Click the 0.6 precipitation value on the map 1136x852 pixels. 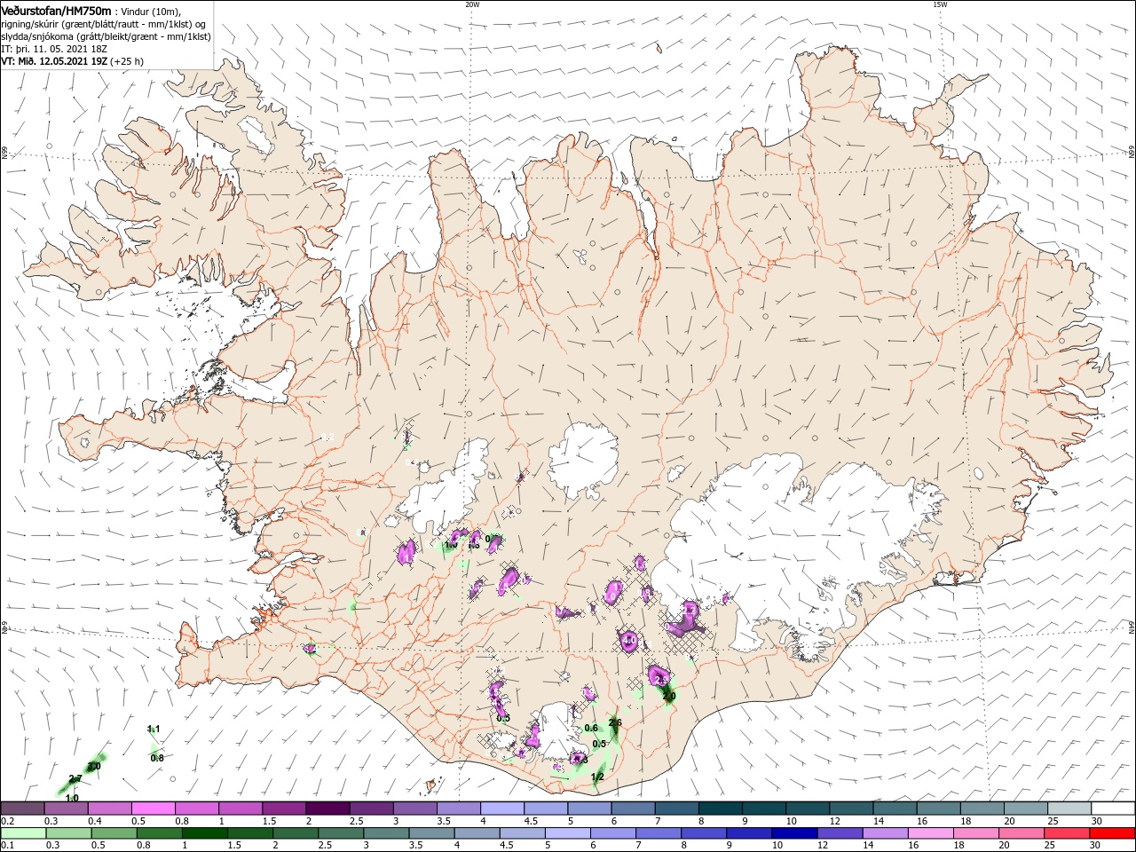point(591,729)
